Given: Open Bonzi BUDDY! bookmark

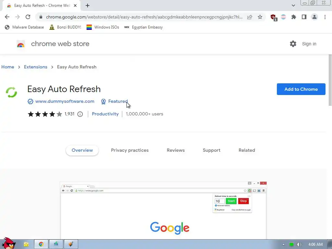Looking at the screenshot, I should click(x=65, y=27).
